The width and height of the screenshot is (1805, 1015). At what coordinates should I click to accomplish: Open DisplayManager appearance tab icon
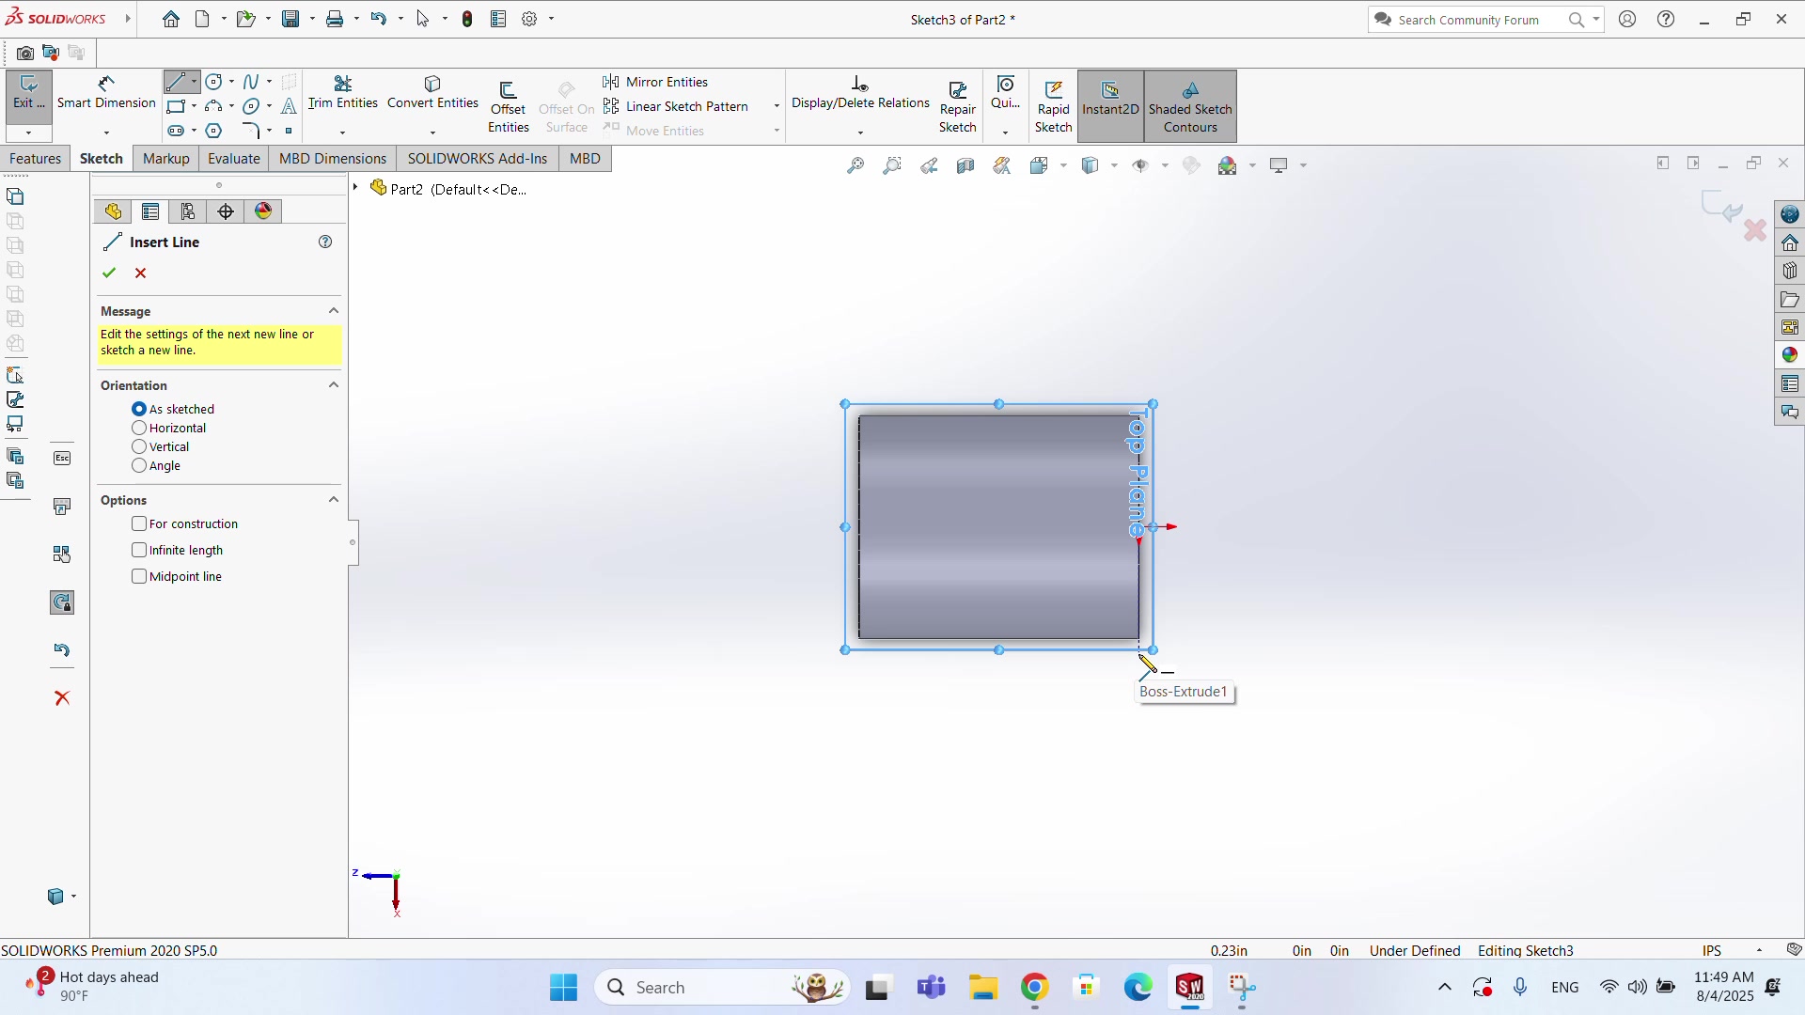coord(263,211)
